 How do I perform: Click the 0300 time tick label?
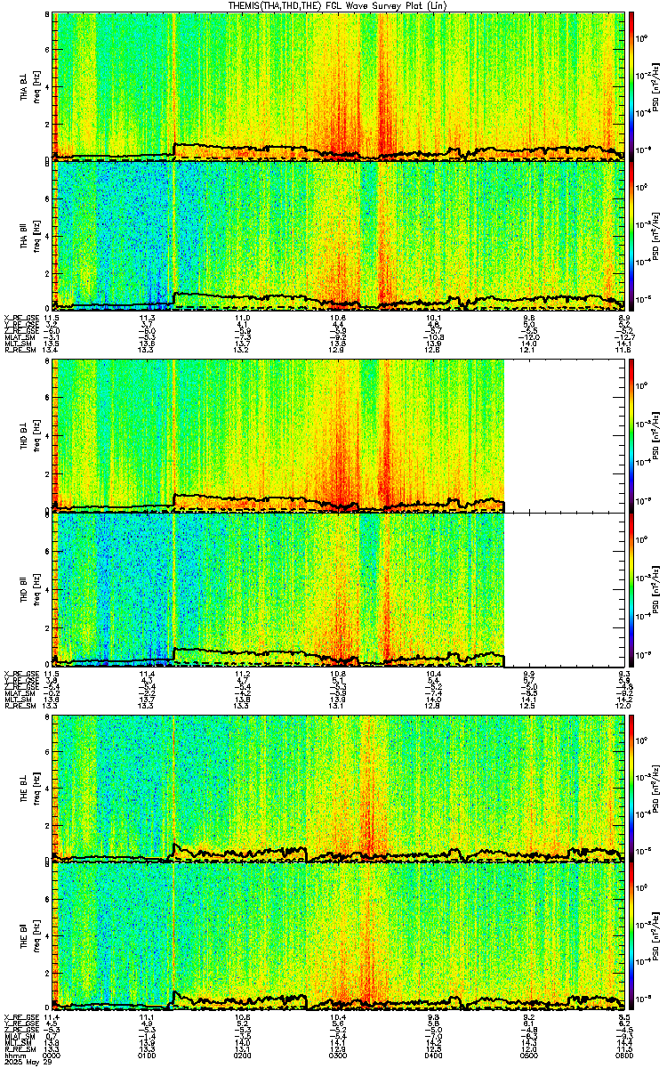click(x=338, y=1056)
